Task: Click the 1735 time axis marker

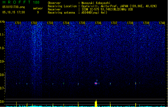Action: (82, 23)
